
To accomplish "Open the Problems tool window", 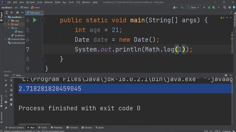I will point(56,128).
